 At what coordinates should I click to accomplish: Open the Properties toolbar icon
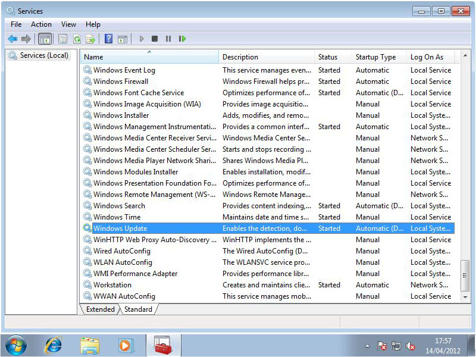[63, 39]
